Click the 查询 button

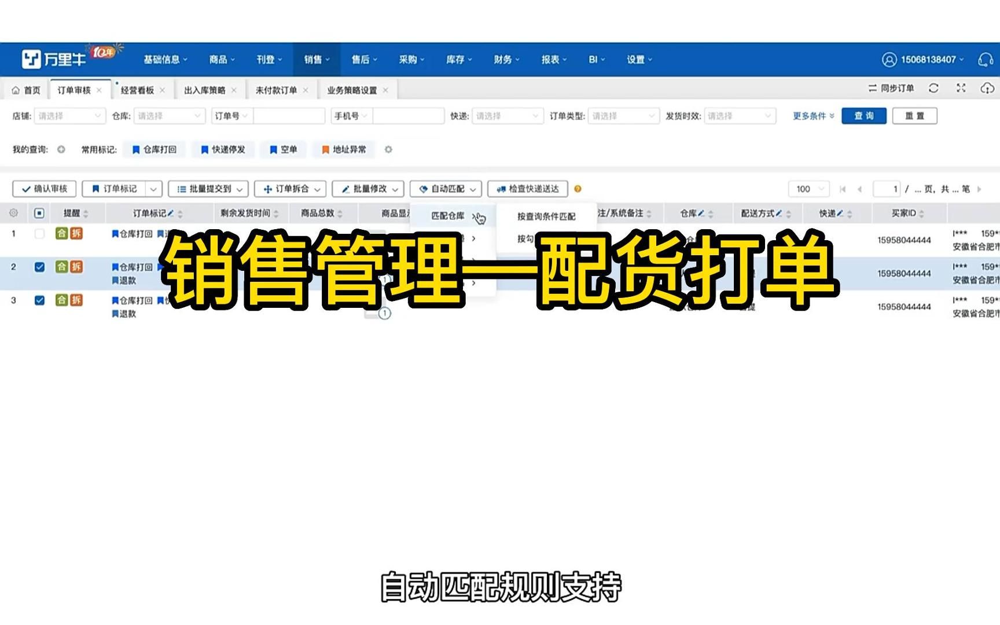pyautogui.click(x=863, y=116)
